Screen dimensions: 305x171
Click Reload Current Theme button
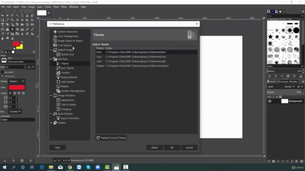click(111, 138)
